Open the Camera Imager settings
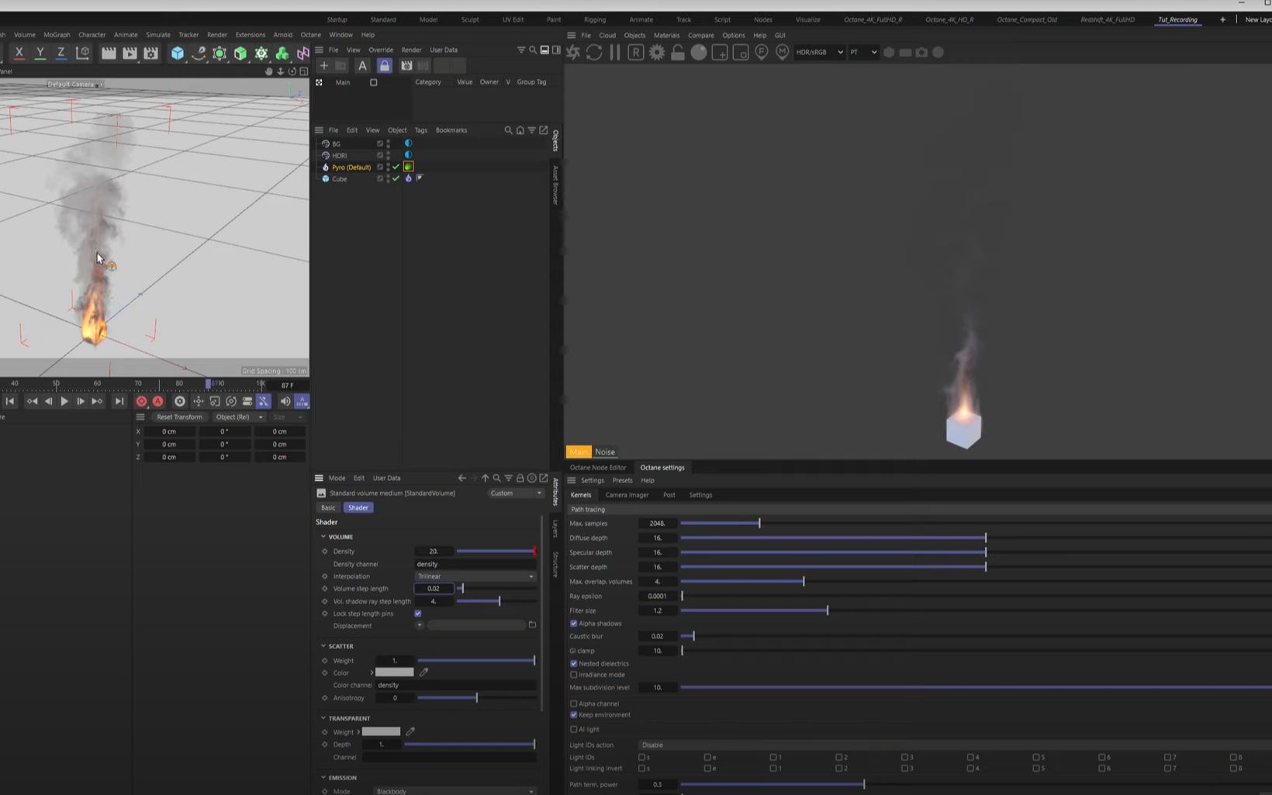The width and height of the screenshot is (1272, 795). [x=627, y=495]
